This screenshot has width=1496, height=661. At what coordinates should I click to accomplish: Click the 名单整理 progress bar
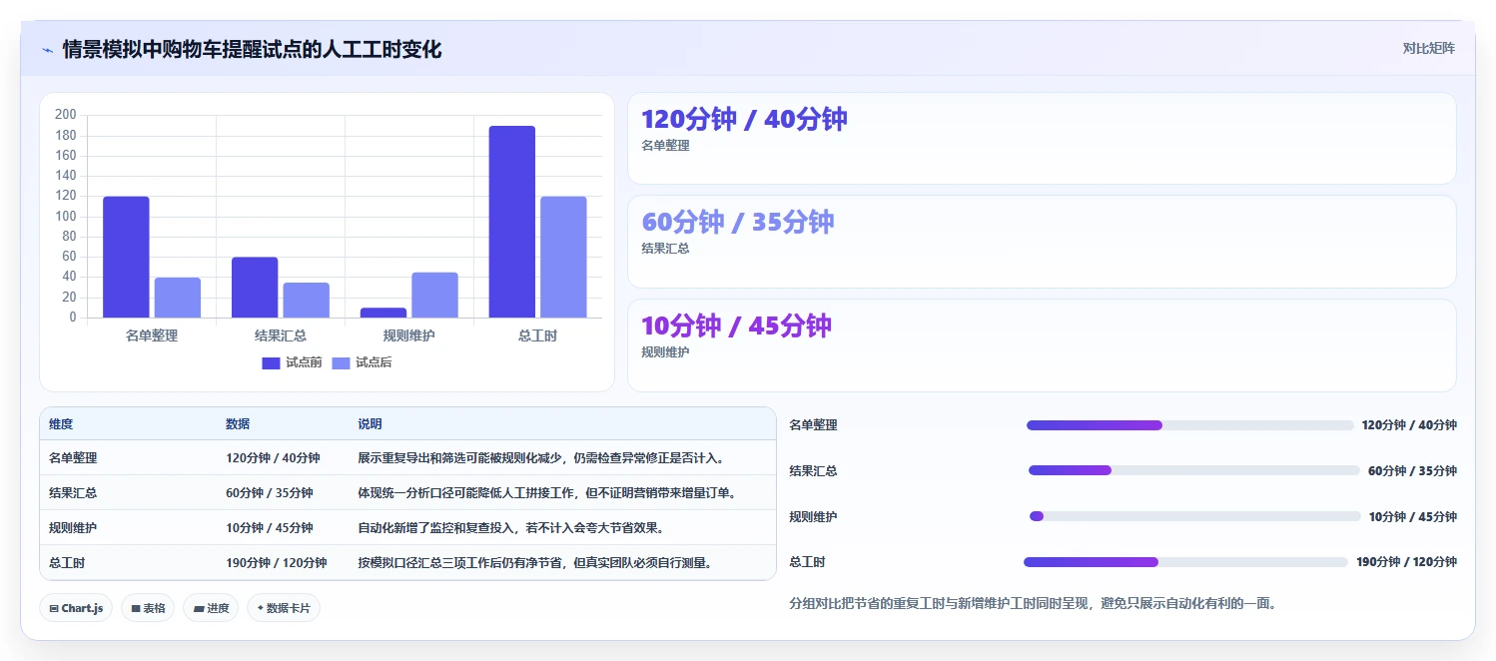(x=1190, y=425)
